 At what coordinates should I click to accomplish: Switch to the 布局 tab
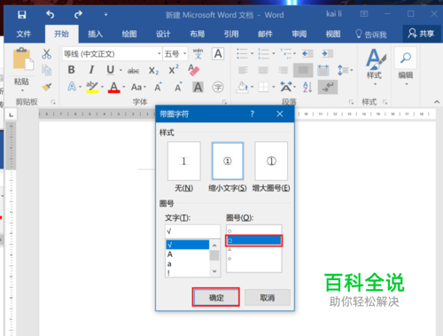pyautogui.click(x=198, y=34)
